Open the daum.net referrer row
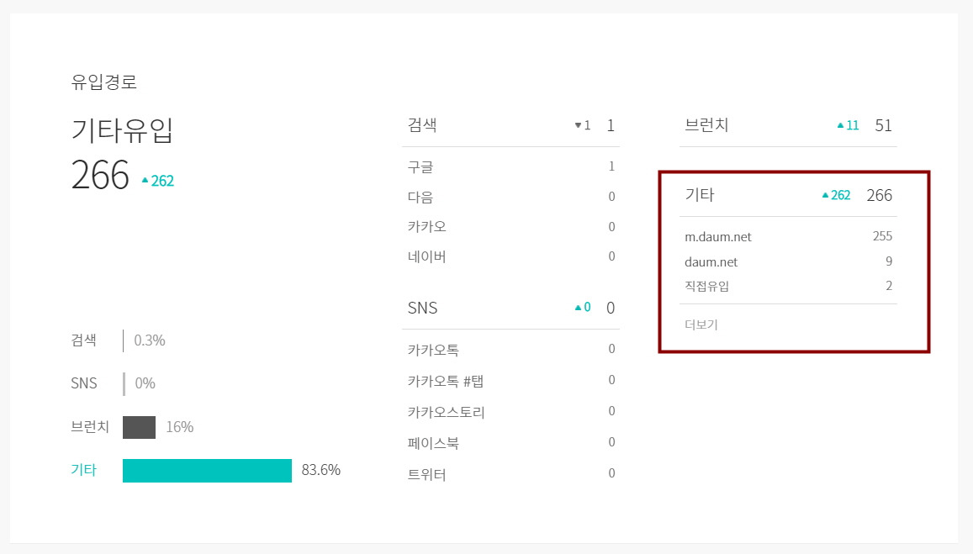Image resolution: width=973 pixels, height=554 pixels. coord(788,261)
